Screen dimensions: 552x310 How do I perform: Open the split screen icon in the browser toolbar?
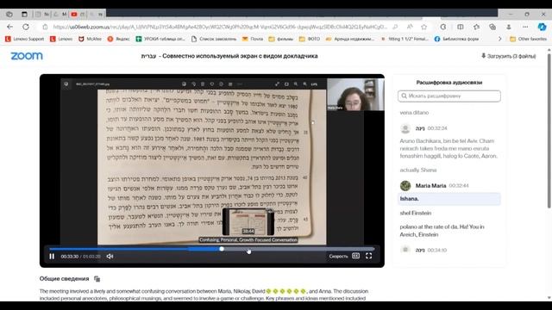tap(460, 27)
